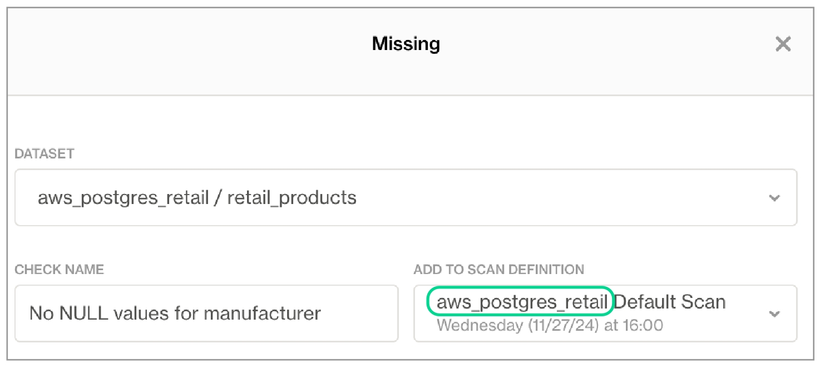
Task: Click the Default Scan text
Action: (670, 302)
